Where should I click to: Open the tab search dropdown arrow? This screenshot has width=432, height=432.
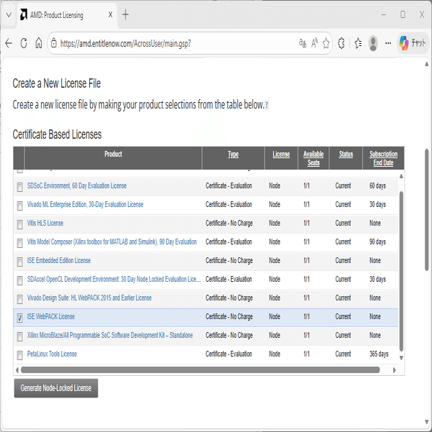[9, 14]
